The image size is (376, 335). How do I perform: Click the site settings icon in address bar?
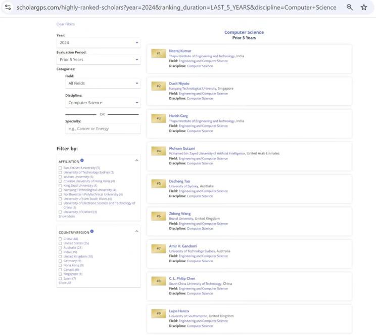pos(8,7)
